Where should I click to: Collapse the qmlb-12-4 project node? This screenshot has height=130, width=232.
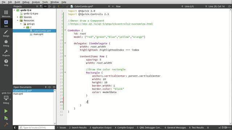pyautogui.click(x=14, y=10)
